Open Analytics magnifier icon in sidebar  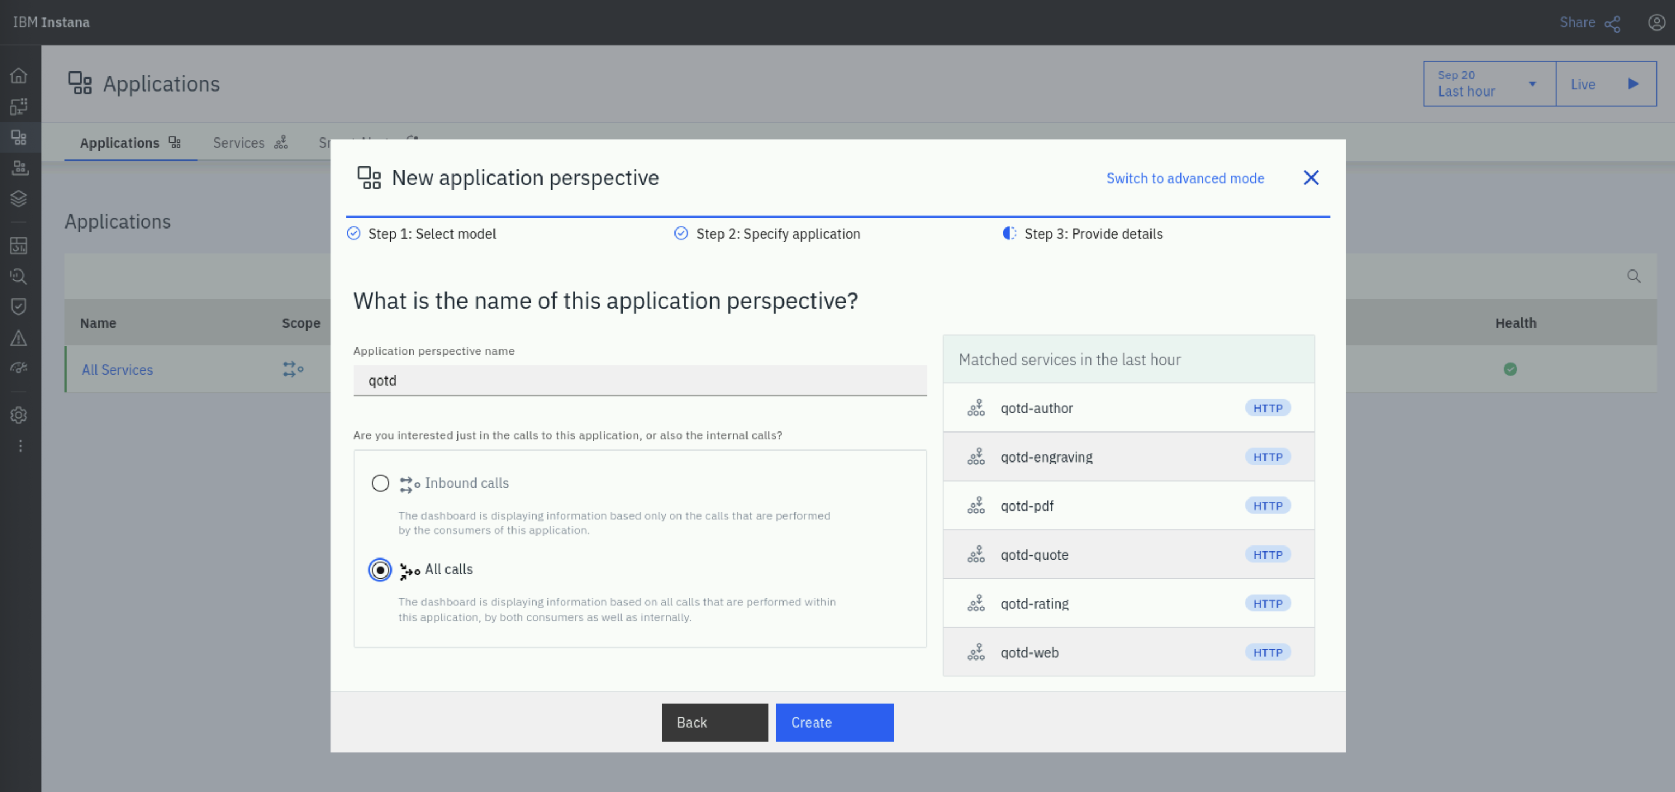tap(19, 277)
